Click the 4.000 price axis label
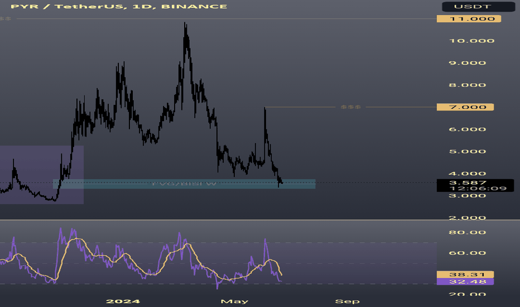Image resolution: width=520 pixels, height=307 pixels. (x=467, y=174)
